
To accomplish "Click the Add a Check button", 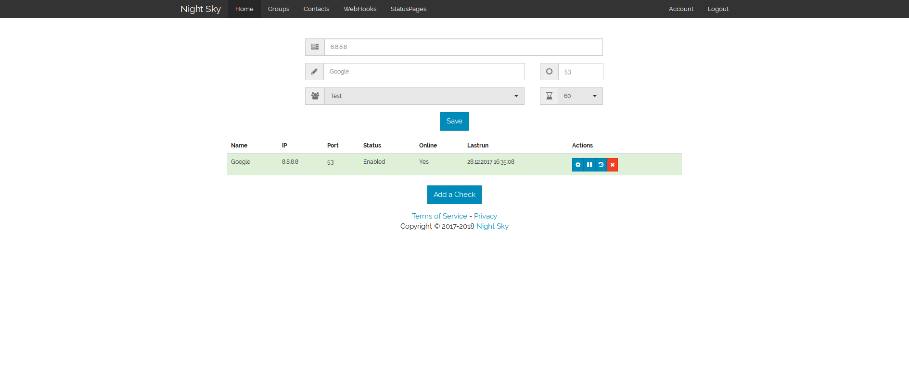I will [454, 195].
